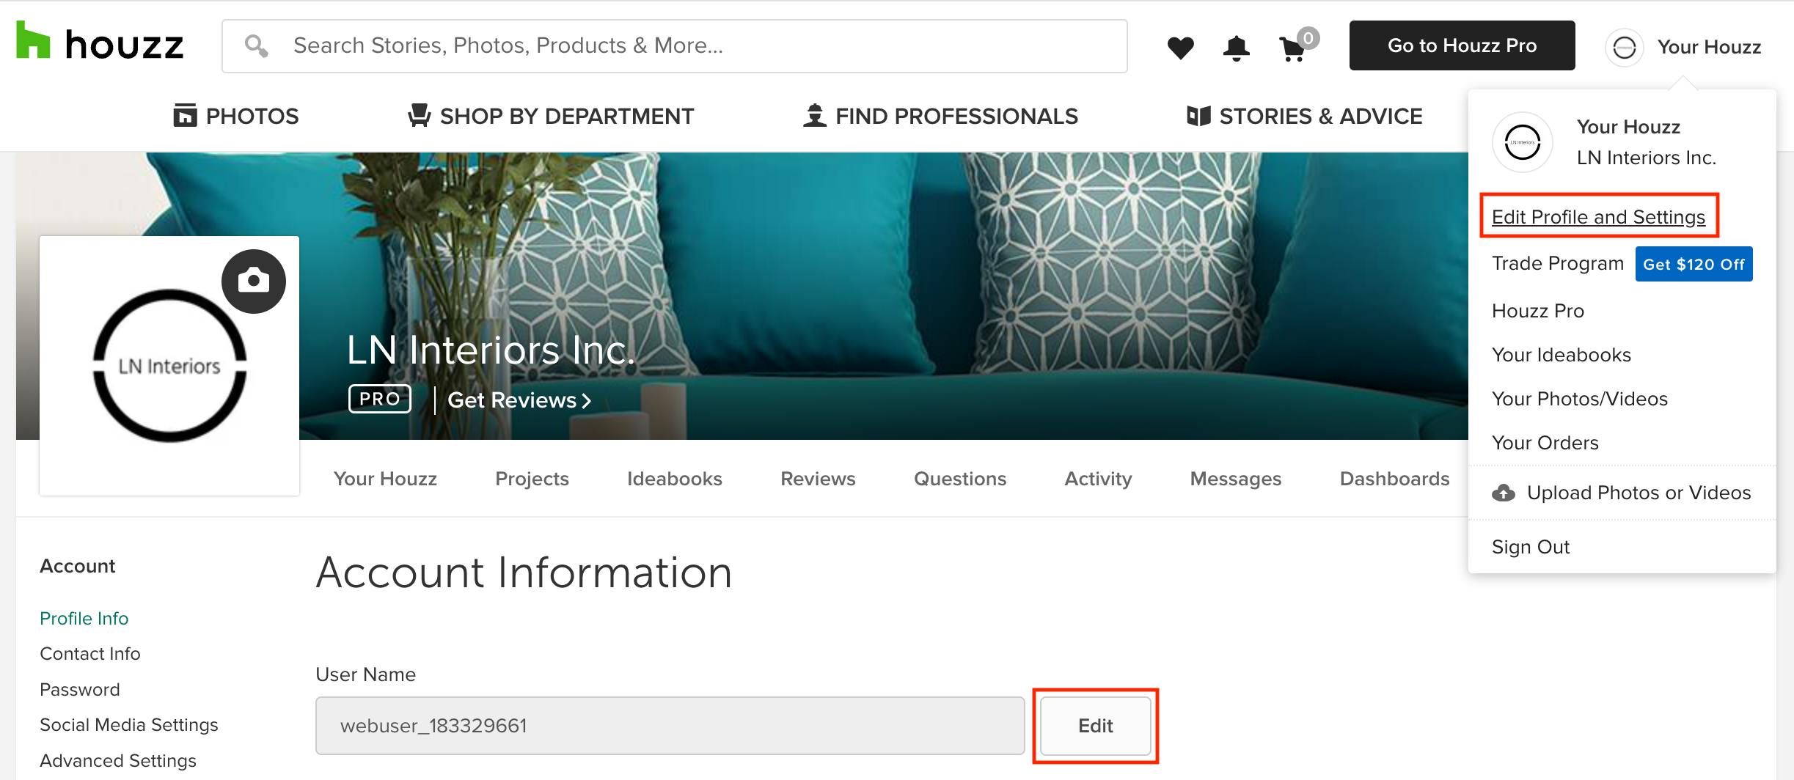Switch to the Projects tab
This screenshot has width=1794, height=780.
point(532,479)
